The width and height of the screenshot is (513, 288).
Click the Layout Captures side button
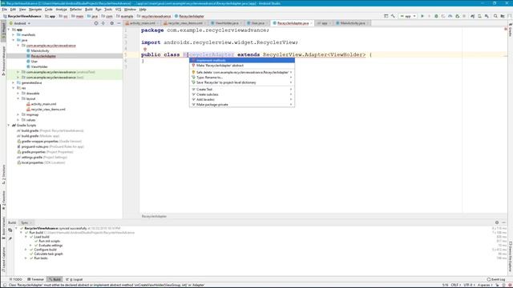pyautogui.click(x=3, y=259)
